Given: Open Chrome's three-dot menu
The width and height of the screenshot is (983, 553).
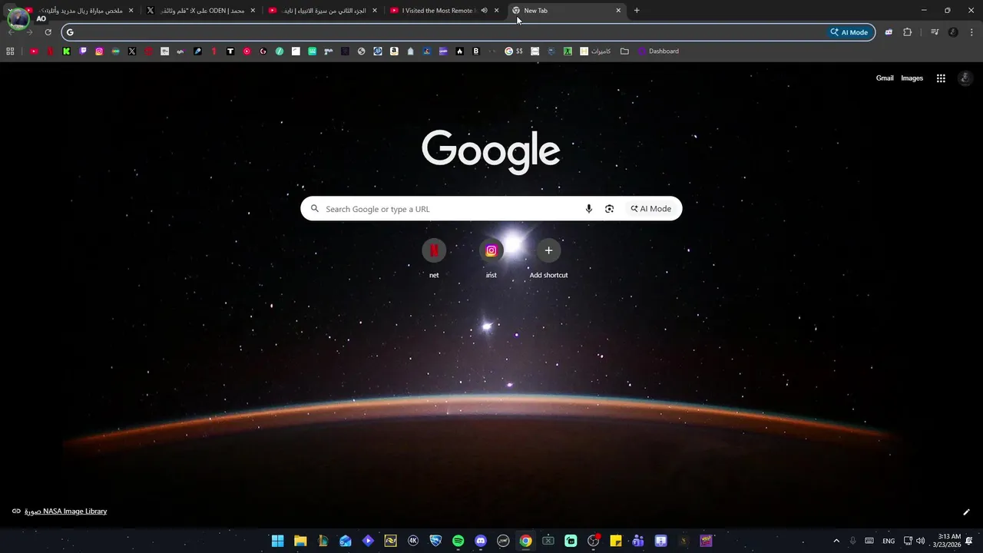Looking at the screenshot, I should (x=971, y=32).
